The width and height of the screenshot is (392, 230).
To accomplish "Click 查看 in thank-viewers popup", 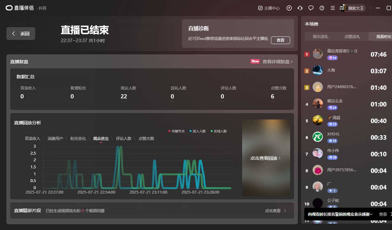I will pyautogui.click(x=383, y=214).
